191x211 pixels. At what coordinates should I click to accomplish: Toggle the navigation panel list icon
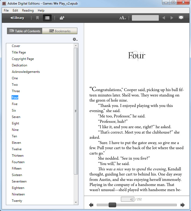(47, 18)
